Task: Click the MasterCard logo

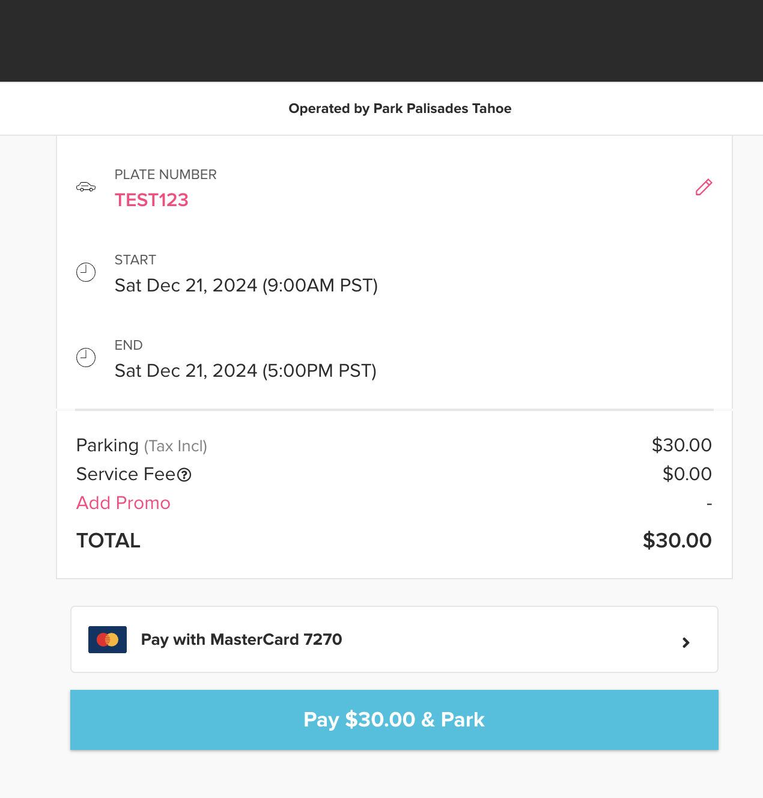Action: (108, 639)
